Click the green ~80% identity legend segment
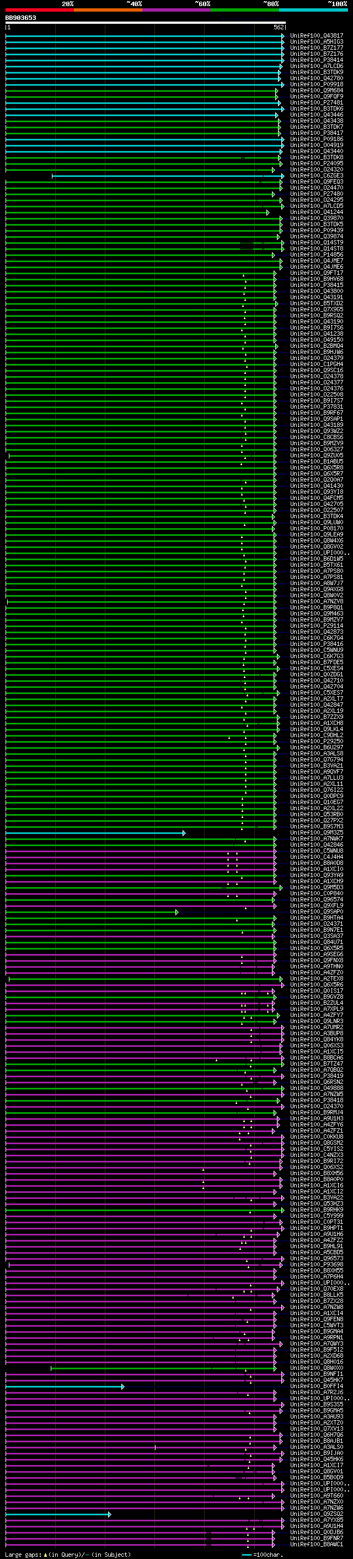Screen dimensions: 353x1559 pos(245,10)
